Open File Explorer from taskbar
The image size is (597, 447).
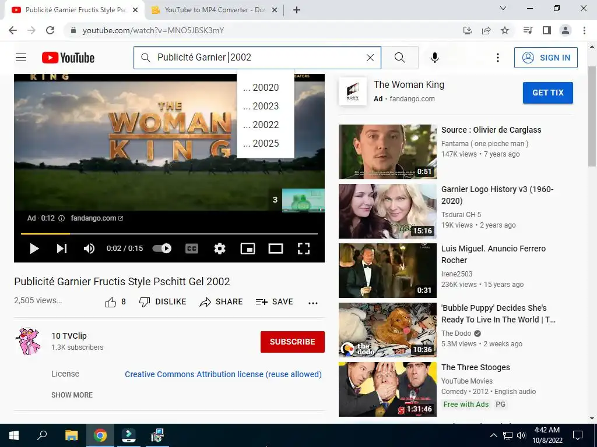pos(71,435)
